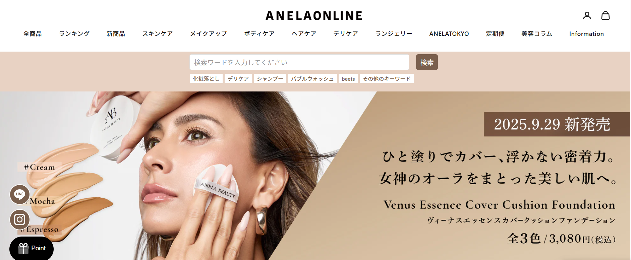Focus the search keyword input field
631x260 pixels.
click(299, 62)
